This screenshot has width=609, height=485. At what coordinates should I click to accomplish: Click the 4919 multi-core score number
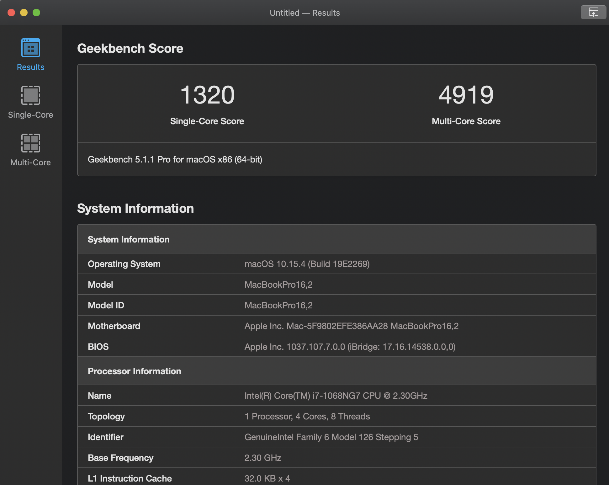[x=466, y=95]
